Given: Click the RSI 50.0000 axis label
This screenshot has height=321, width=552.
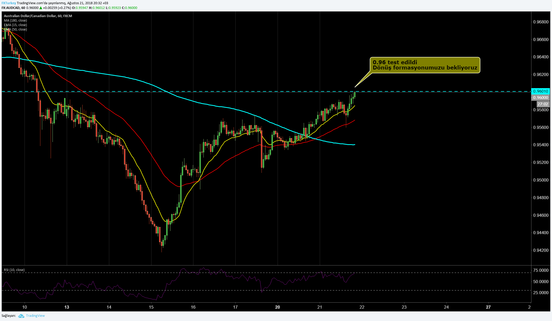Looking at the screenshot, I should click(x=541, y=282).
